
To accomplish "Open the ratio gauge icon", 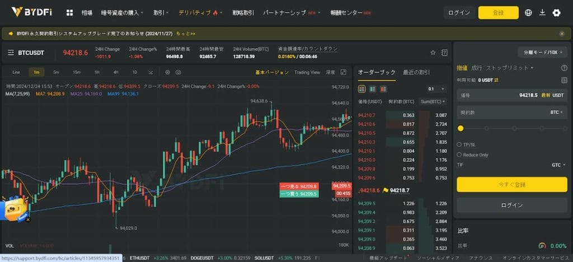I will click(542, 246).
